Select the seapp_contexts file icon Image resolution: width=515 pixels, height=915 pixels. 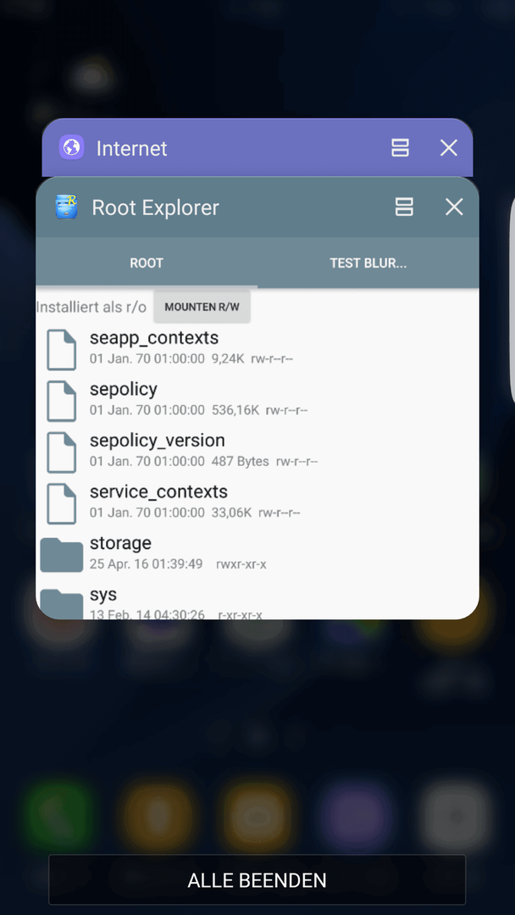[61, 350]
